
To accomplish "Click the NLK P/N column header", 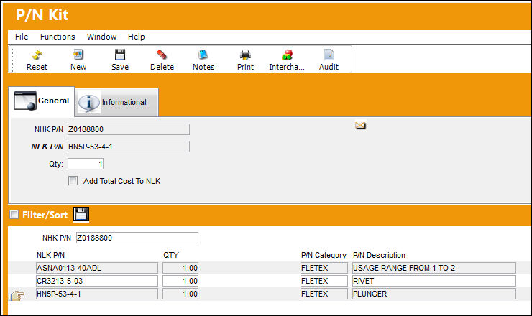I will tap(50, 255).
